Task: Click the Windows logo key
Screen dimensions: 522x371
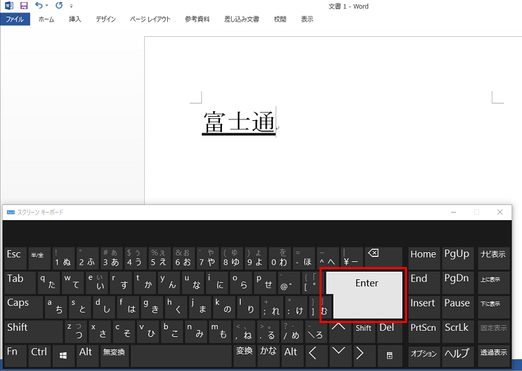Action: pos(63,356)
